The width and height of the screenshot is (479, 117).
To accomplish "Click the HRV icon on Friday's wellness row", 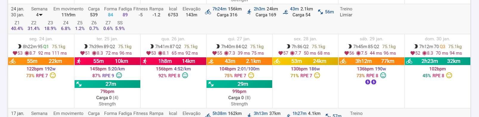I will [292, 53].
